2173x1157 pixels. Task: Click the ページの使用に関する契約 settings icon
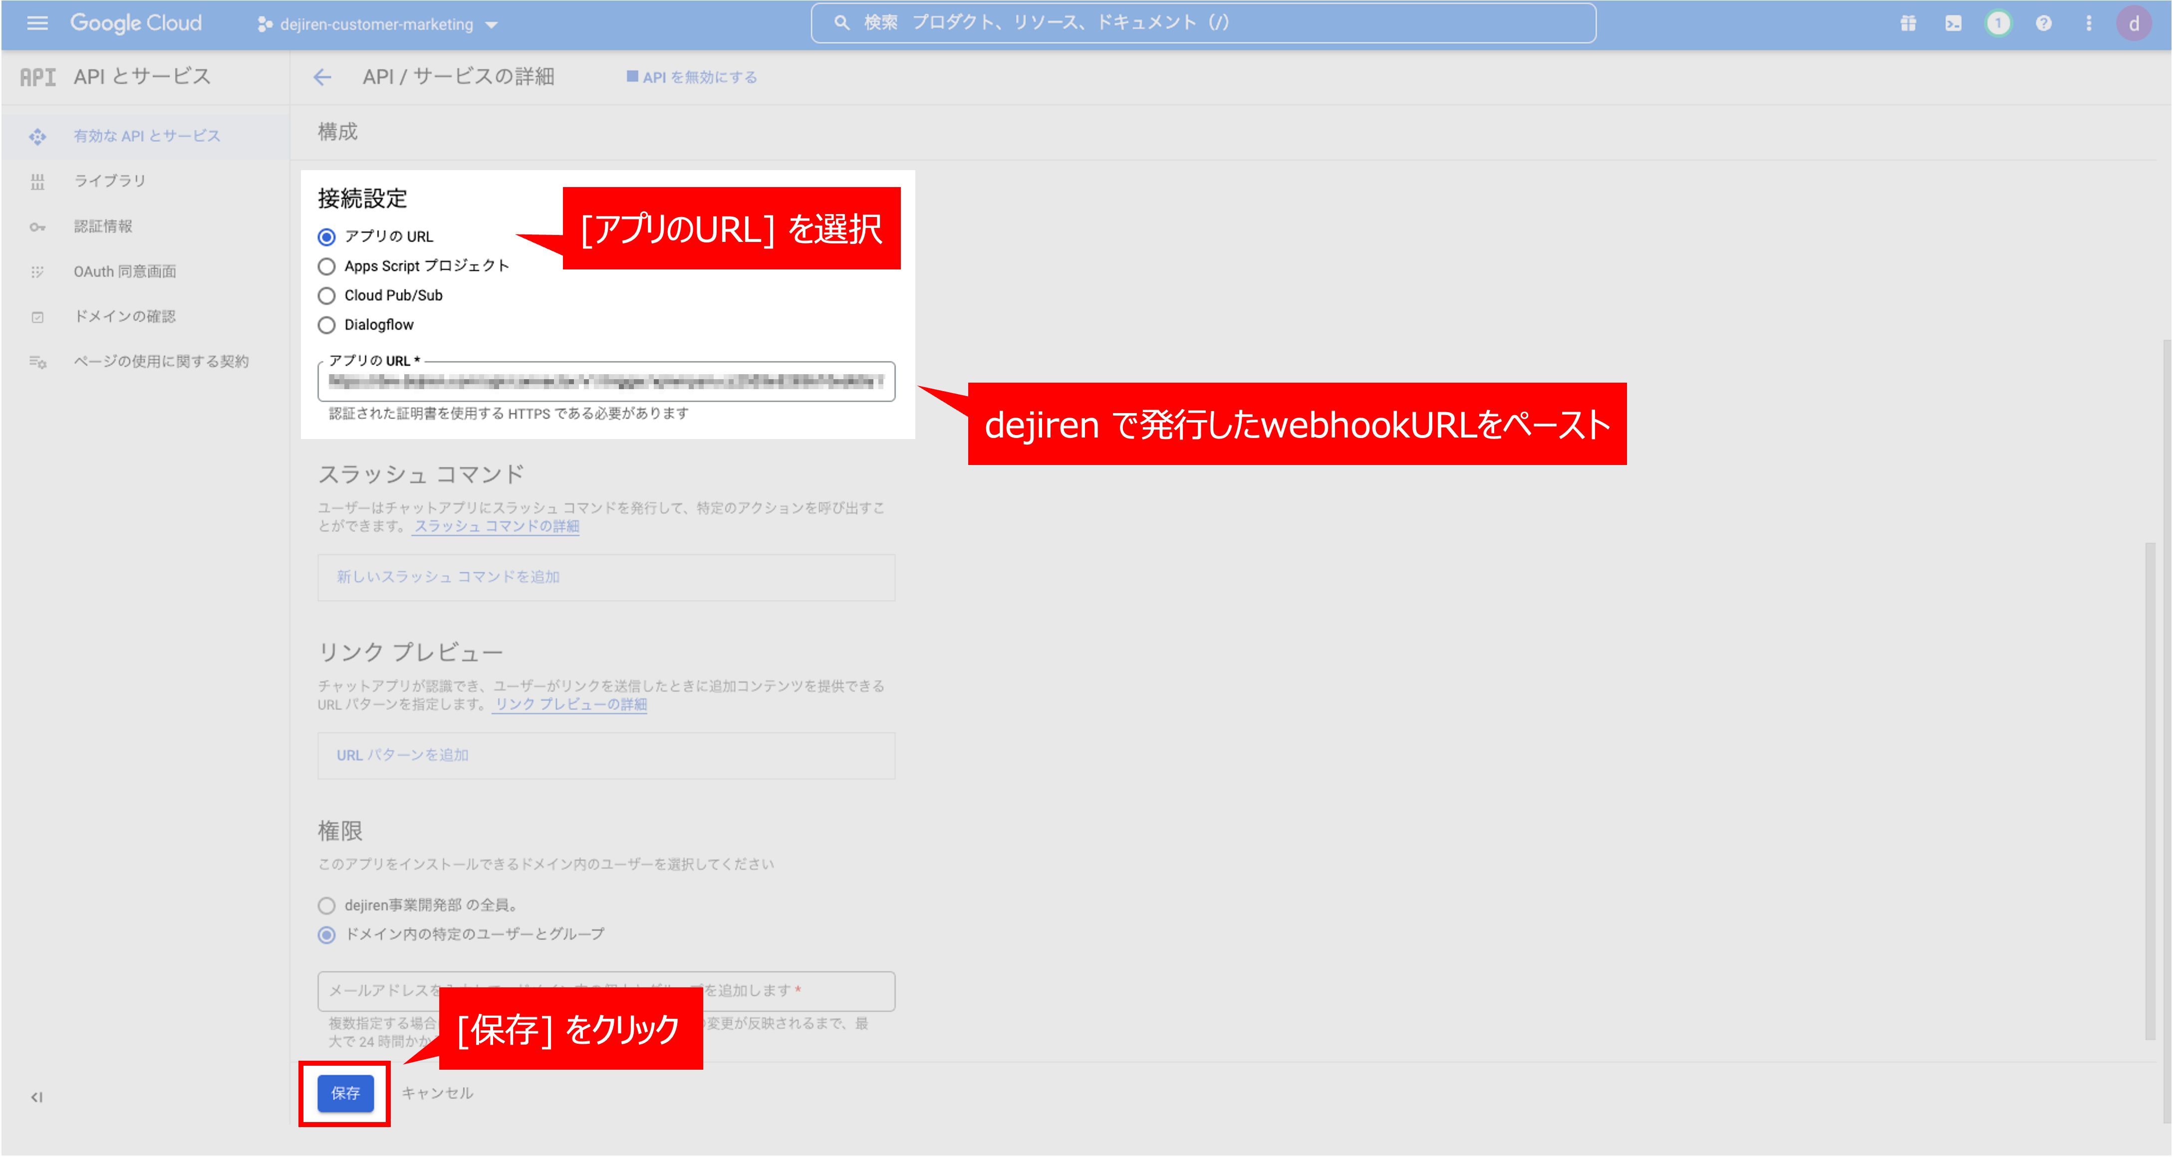point(37,362)
